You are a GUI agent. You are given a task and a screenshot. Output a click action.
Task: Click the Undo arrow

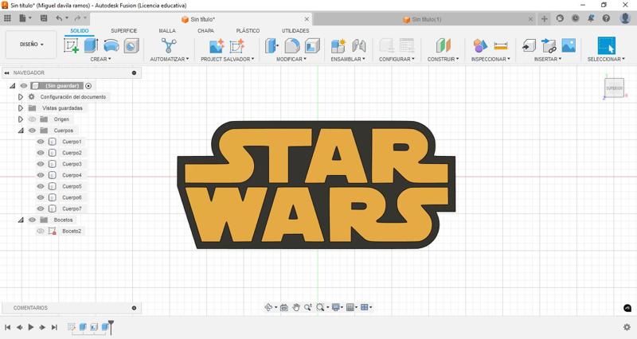tap(59, 18)
